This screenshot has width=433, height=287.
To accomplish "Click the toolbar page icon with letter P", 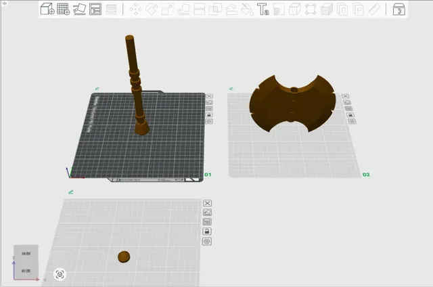I will (359, 9).
